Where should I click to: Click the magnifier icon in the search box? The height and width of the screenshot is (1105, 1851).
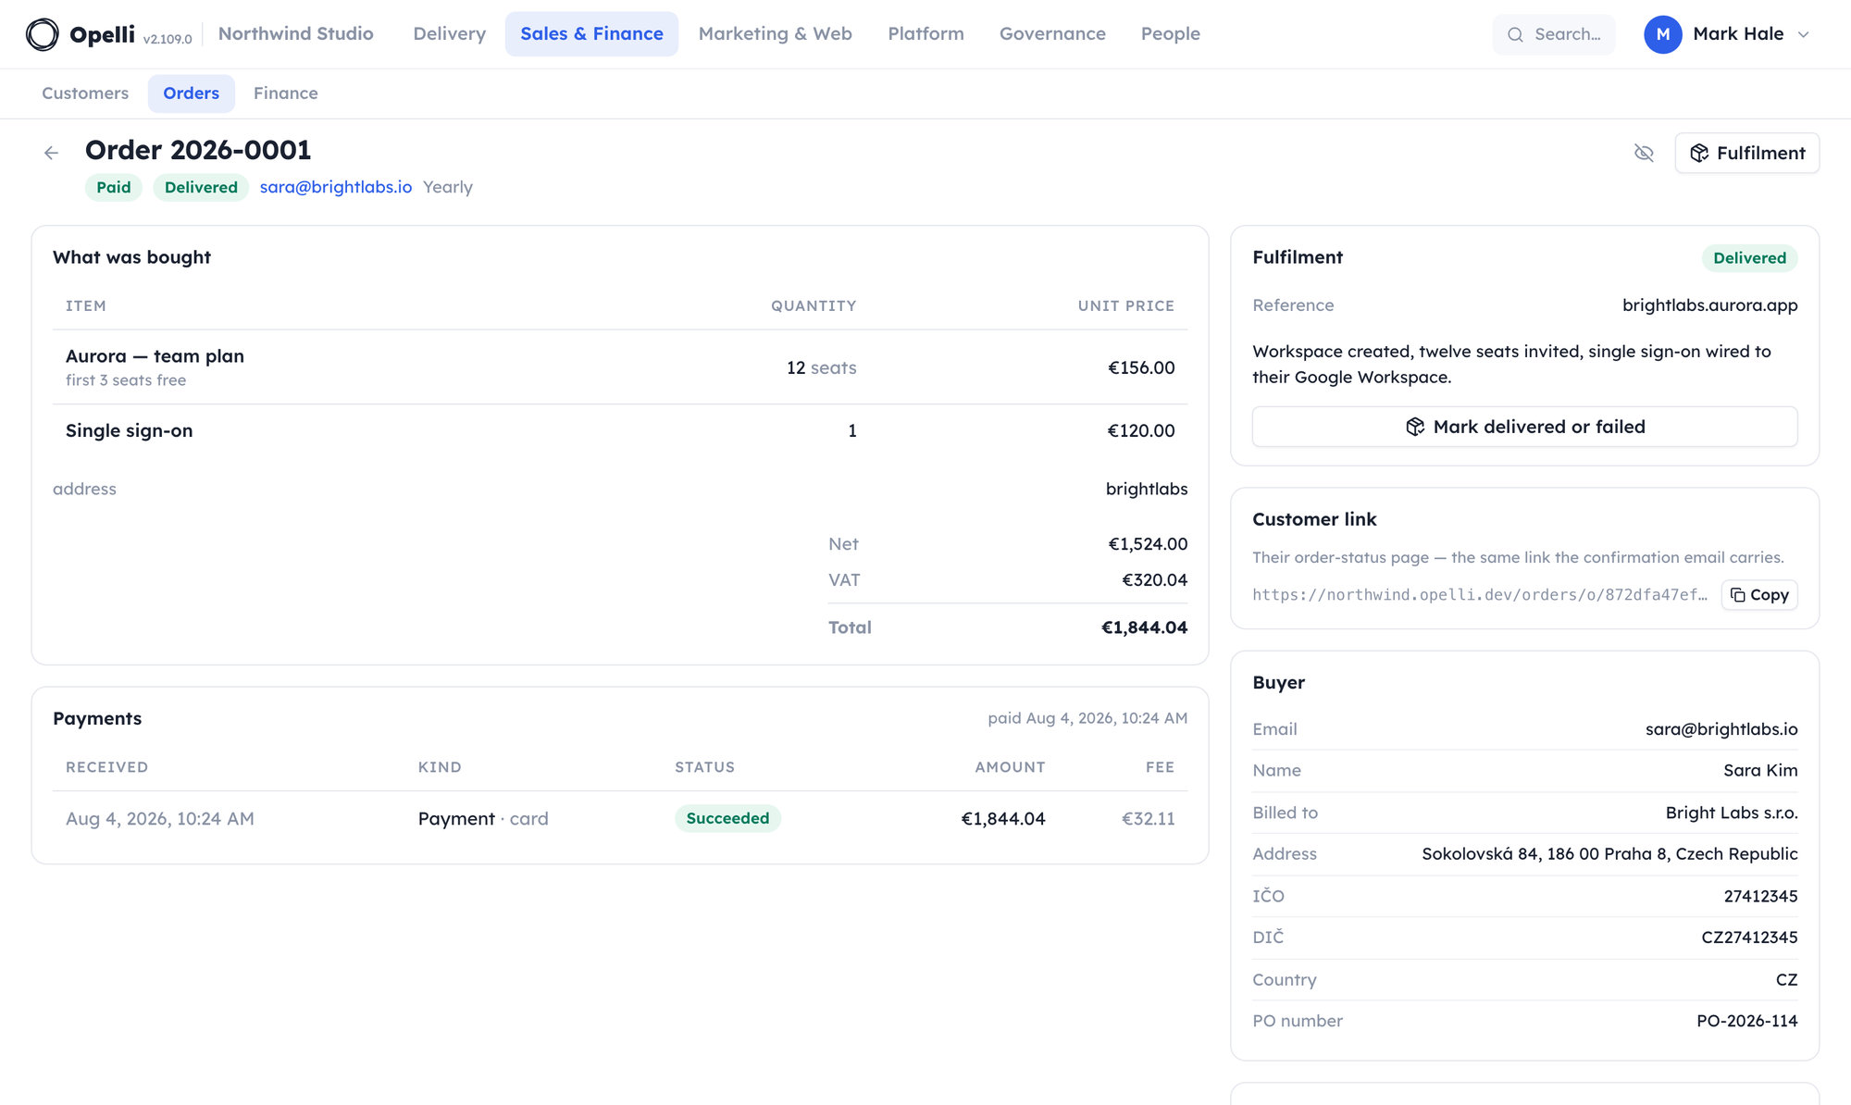tap(1515, 34)
